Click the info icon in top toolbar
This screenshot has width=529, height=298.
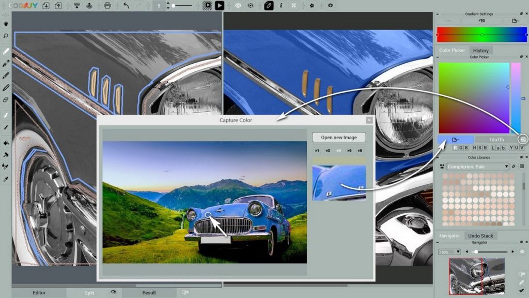(x=281, y=6)
